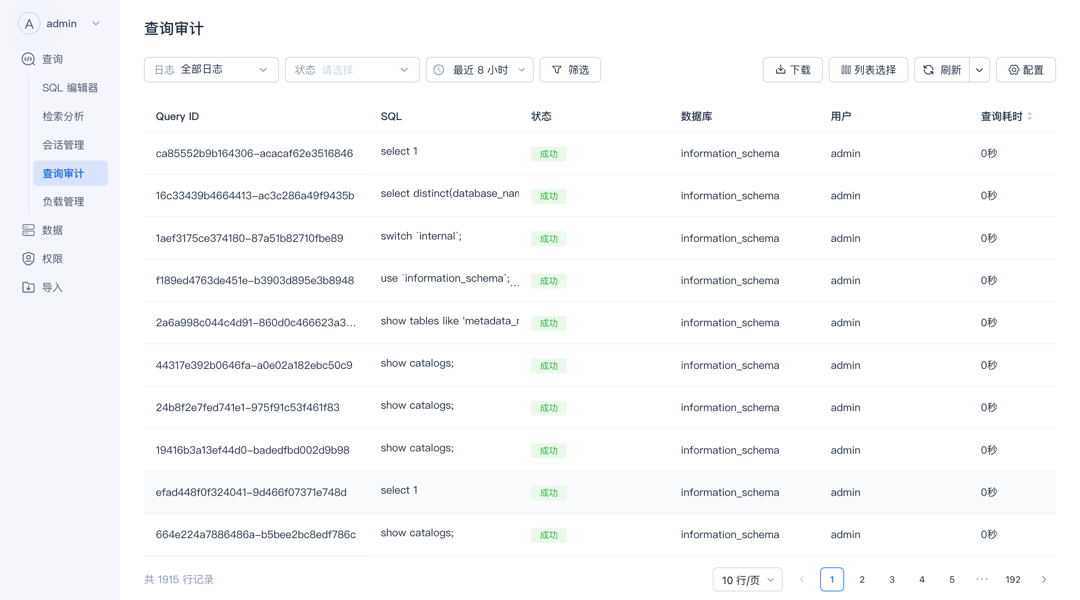
Task: Open the 日志 全部日志 dropdown
Action: [x=211, y=70]
